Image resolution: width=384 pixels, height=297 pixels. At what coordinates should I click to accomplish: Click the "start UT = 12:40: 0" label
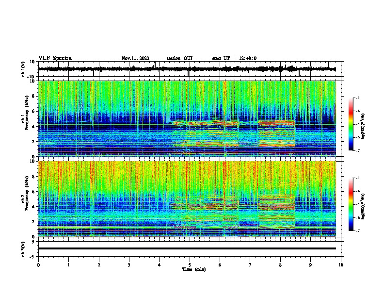point(234,58)
